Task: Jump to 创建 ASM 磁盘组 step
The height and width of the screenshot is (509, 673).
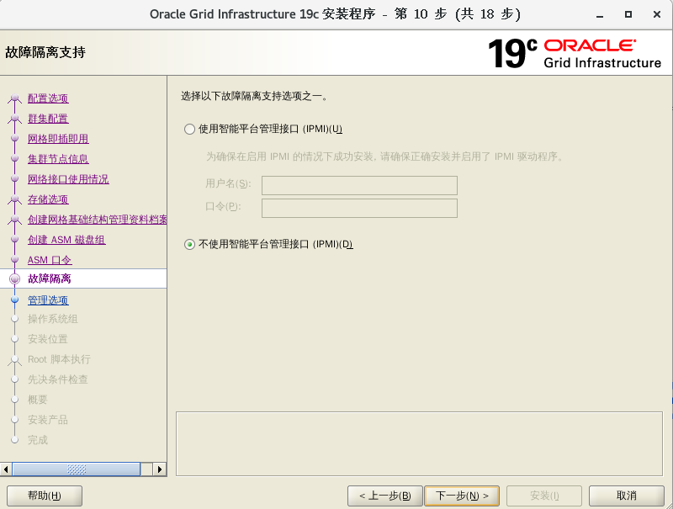Action: pyautogui.click(x=66, y=240)
